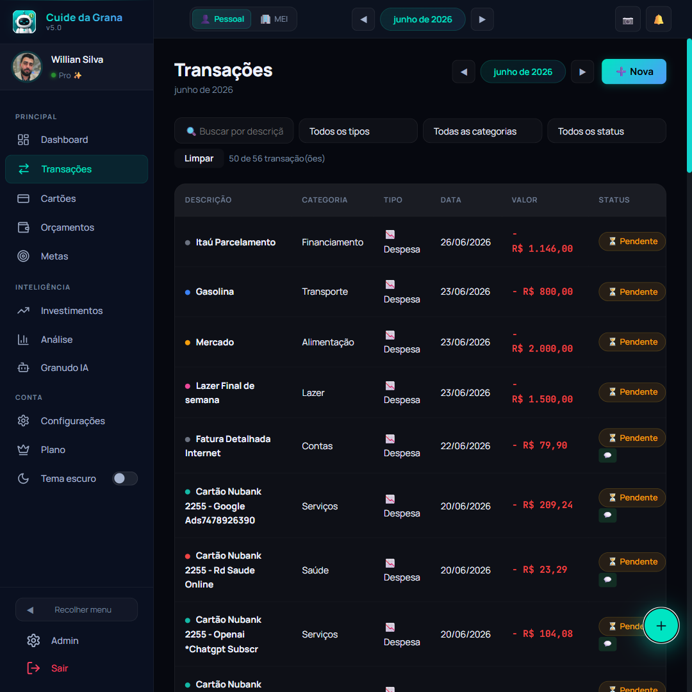Open month picker junho de 2026 in top bar
This screenshot has height=692, width=692.
(422, 19)
